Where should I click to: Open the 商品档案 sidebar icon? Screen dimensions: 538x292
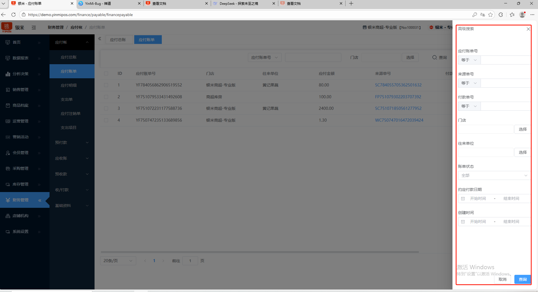pyautogui.click(x=8, y=105)
